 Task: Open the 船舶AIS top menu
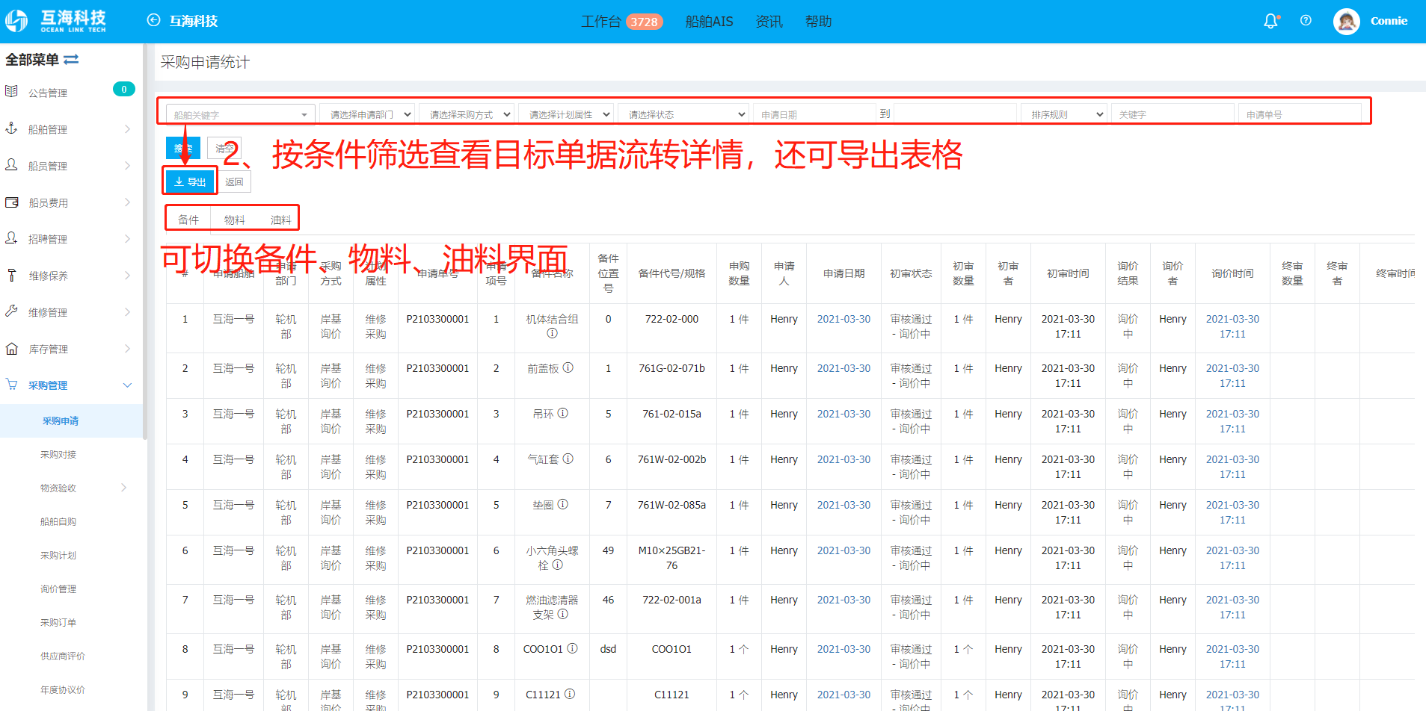(709, 22)
